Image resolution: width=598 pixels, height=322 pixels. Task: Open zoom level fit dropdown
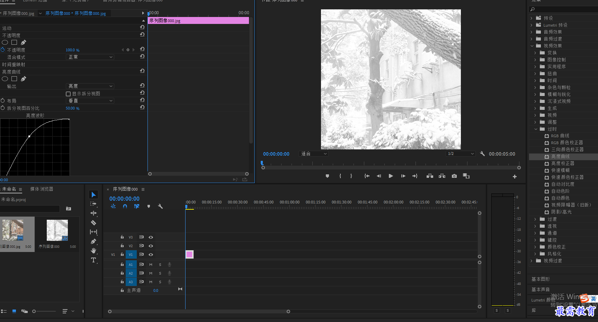click(313, 154)
